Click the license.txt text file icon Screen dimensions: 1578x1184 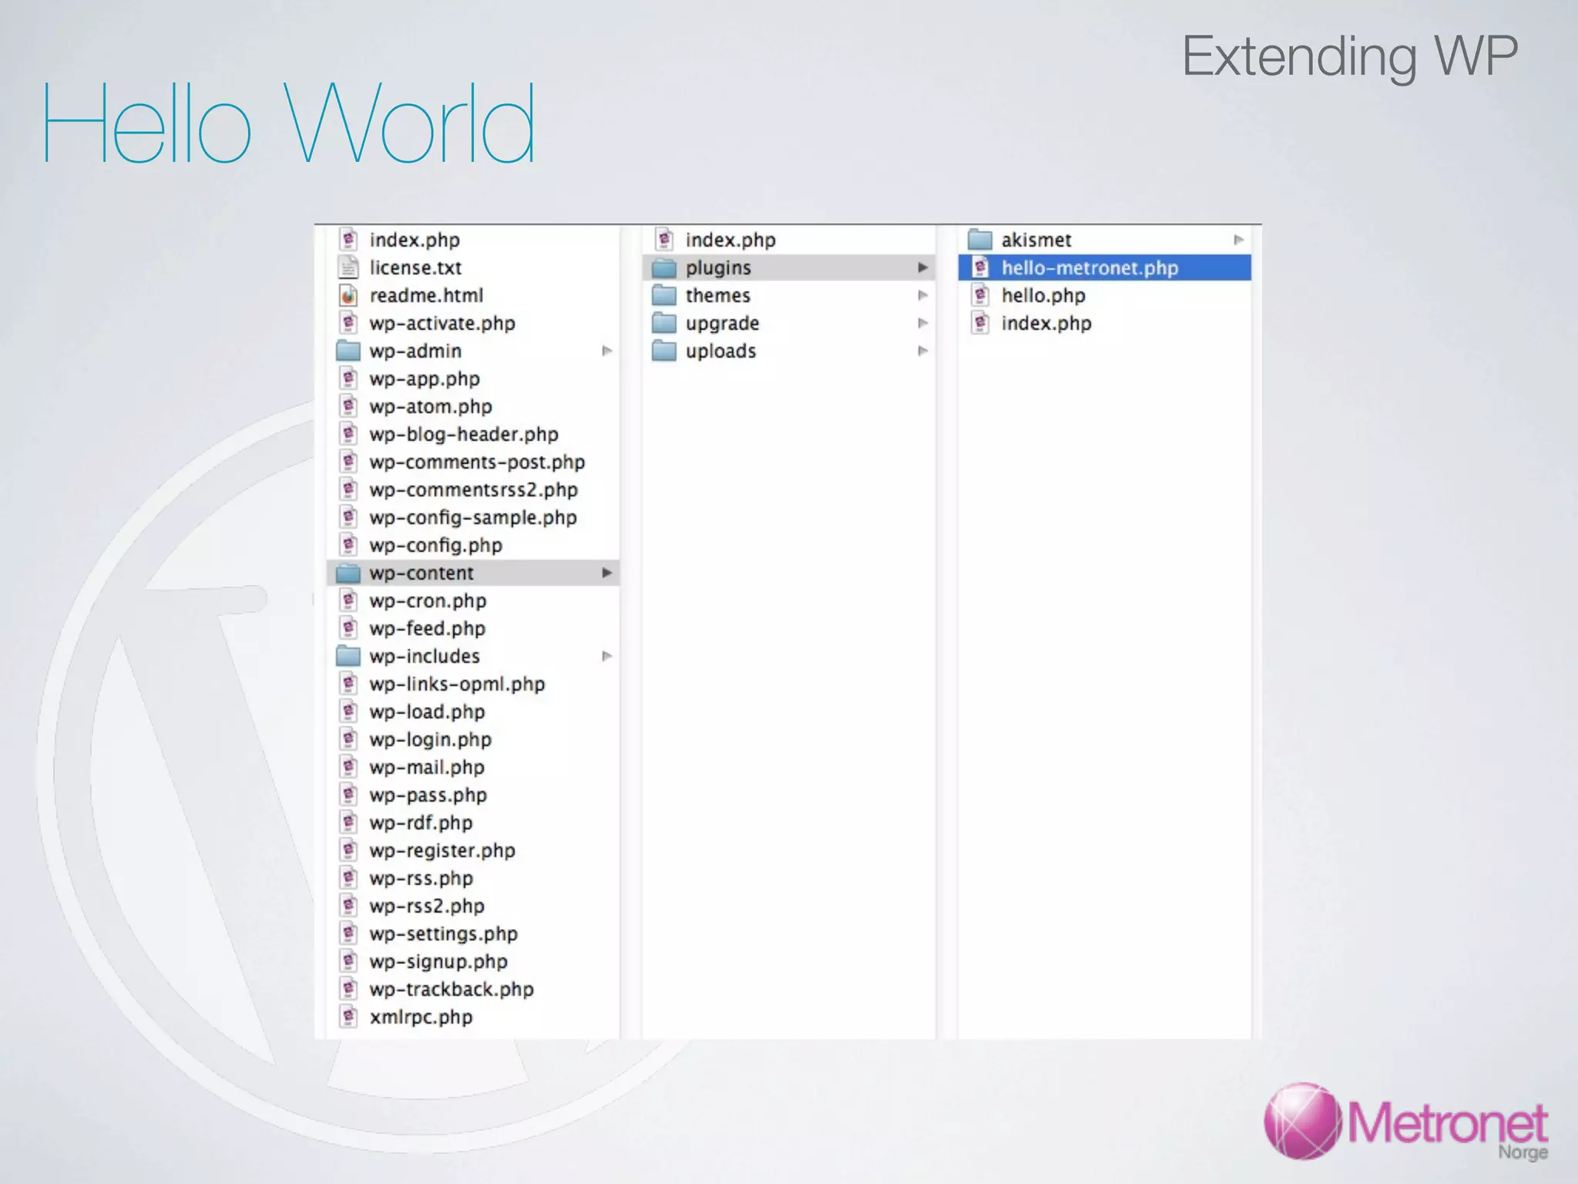pyautogui.click(x=348, y=267)
